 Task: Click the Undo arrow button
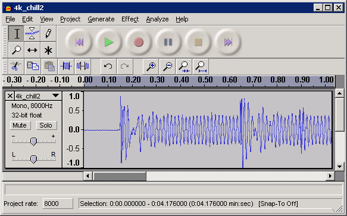[108, 66]
